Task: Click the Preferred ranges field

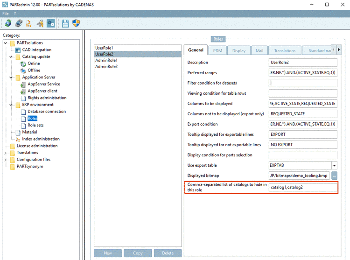Action: pos(303,73)
